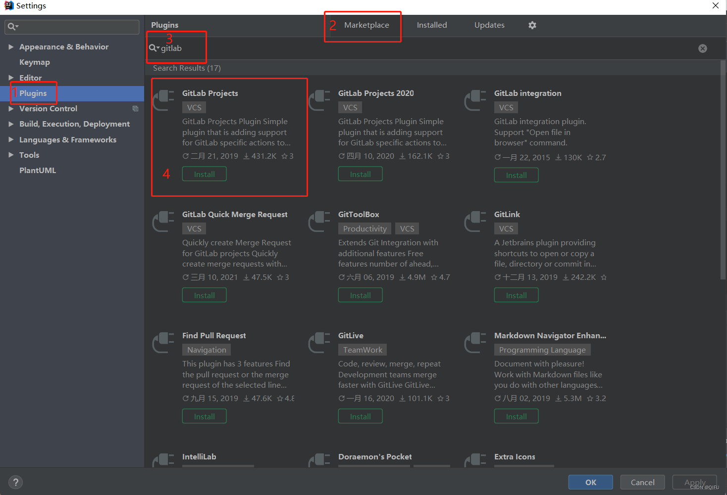Screen dimensions: 727x495
Task: Click the Search Results (17) header
Action: tap(187, 68)
